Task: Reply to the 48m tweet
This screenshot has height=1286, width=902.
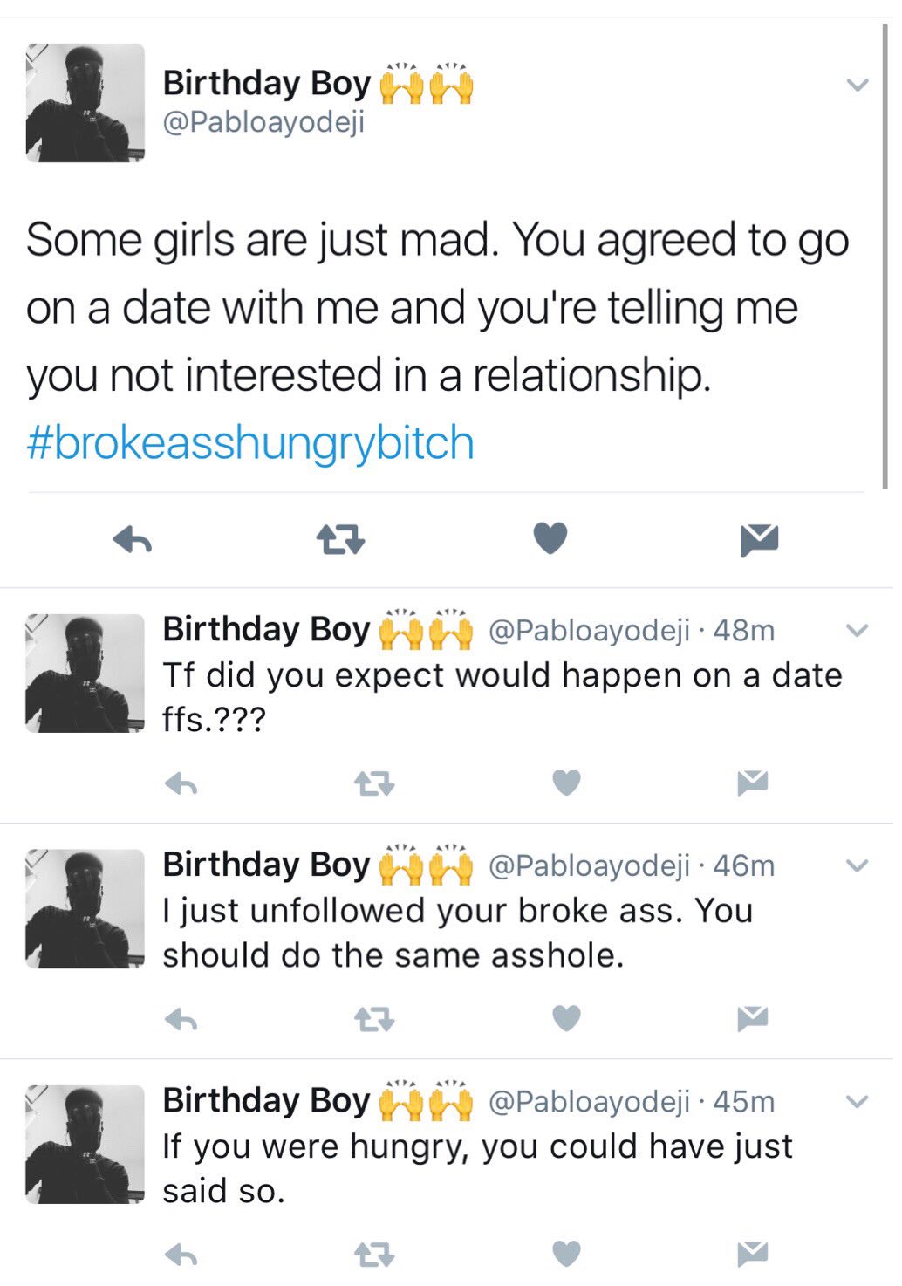Action: click(x=181, y=784)
